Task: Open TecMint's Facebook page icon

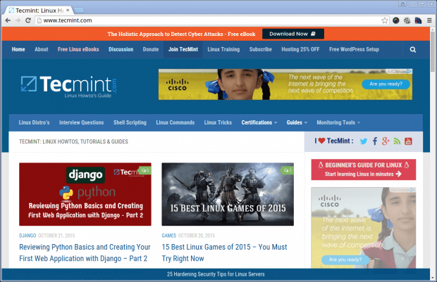Action: (375, 141)
